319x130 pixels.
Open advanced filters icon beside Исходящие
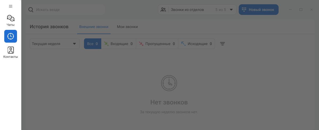tap(223, 44)
